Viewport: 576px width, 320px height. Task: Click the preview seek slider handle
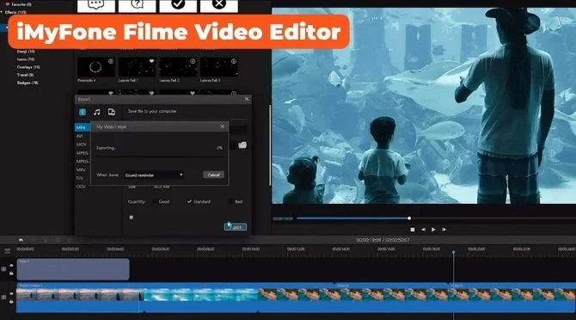[409, 218]
